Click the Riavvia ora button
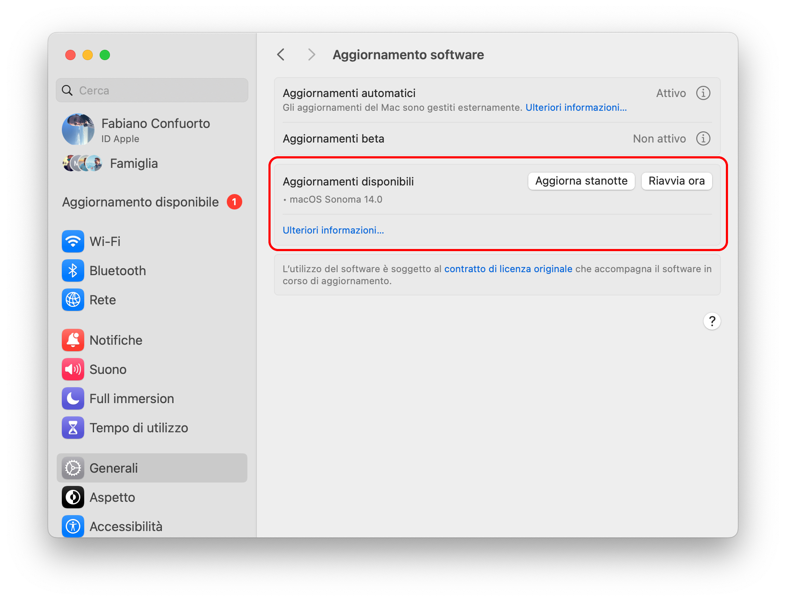The width and height of the screenshot is (786, 601). point(677,181)
